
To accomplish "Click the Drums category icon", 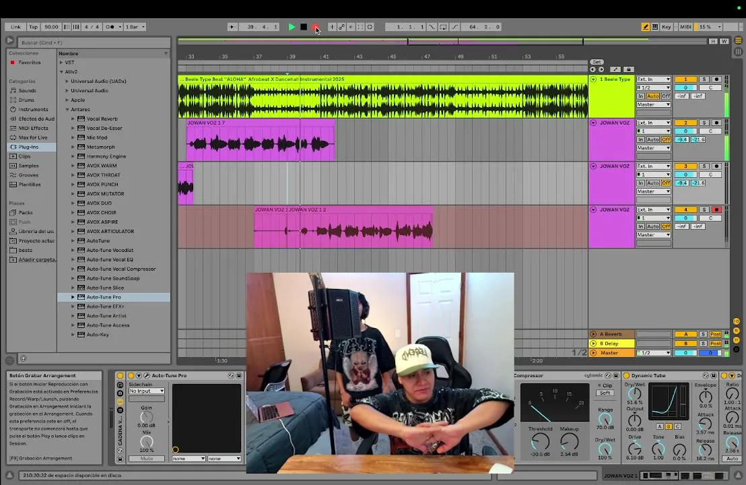I will coord(13,100).
